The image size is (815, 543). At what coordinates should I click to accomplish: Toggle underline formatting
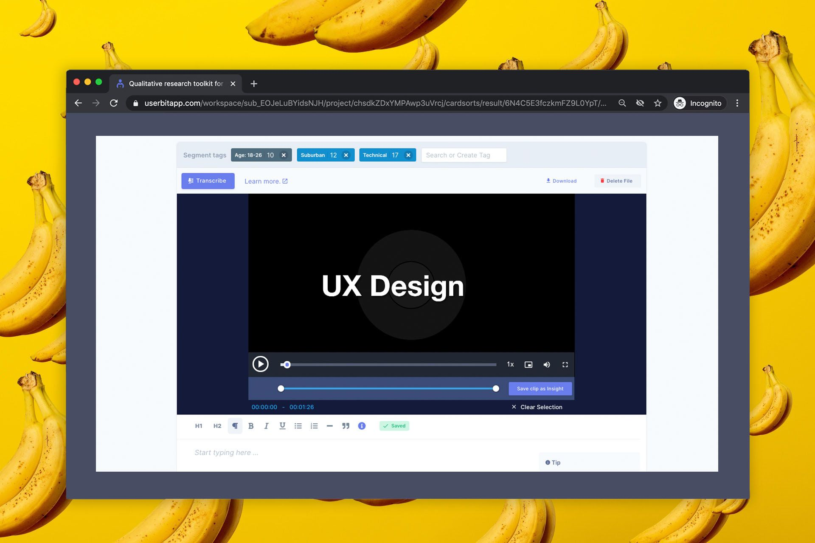[282, 426]
